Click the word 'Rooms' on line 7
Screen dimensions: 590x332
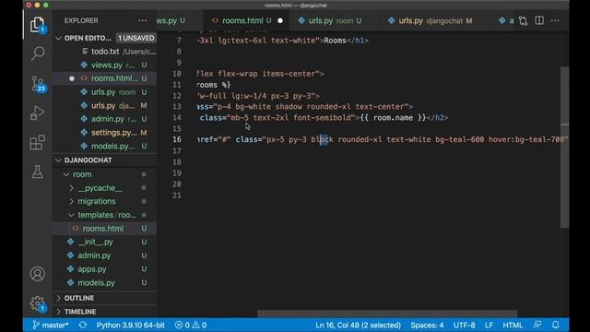point(335,41)
